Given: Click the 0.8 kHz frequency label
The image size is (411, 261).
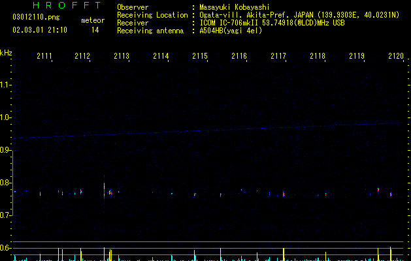Looking at the screenshot, I should point(5,183).
